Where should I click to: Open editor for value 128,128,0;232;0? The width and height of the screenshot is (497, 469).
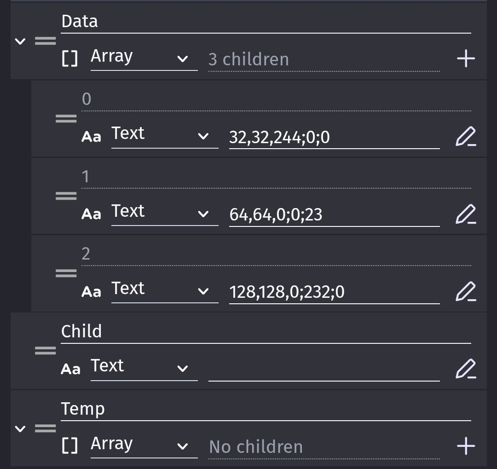pos(466,291)
